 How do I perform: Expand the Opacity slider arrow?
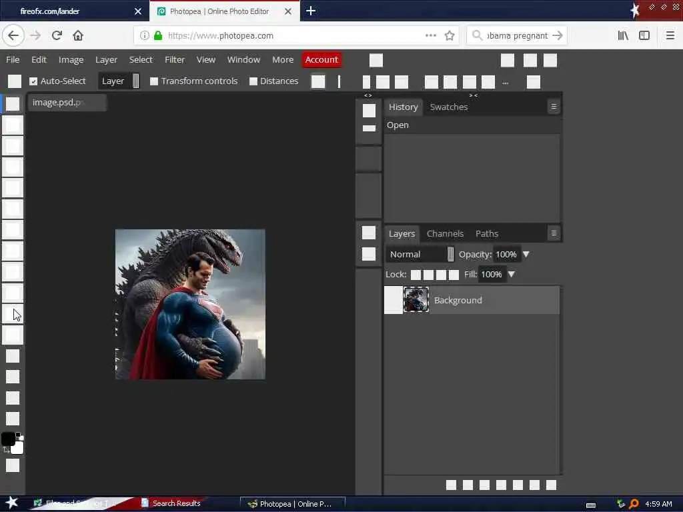(526, 254)
